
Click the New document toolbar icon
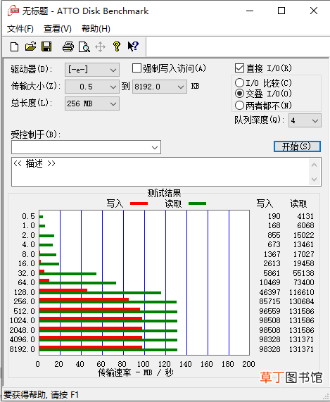(14, 47)
